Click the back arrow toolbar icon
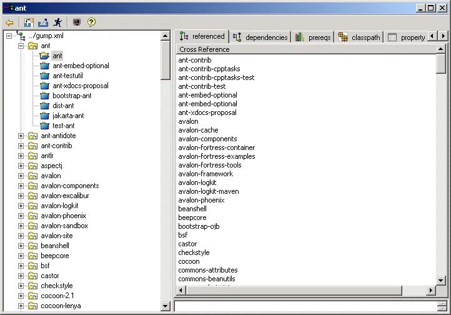This screenshot has height=315, width=451. tap(10, 22)
